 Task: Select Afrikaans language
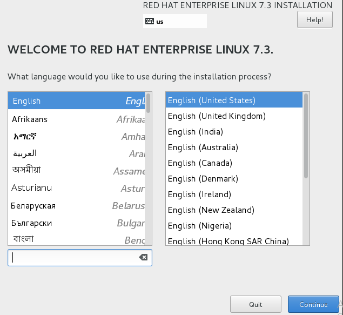click(x=76, y=119)
